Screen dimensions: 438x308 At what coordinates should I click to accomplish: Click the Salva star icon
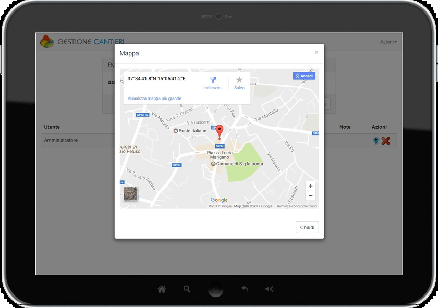click(x=239, y=80)
